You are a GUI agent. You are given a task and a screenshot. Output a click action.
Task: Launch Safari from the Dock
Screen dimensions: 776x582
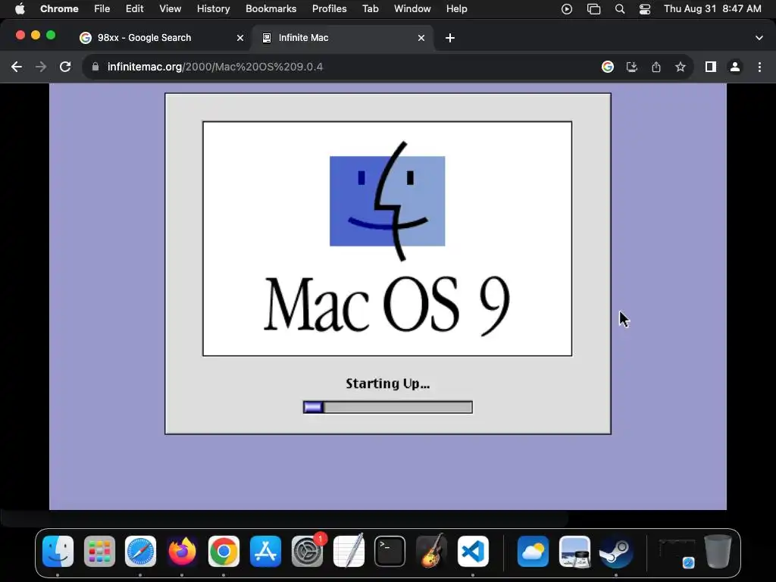click(x=140, y=552)
